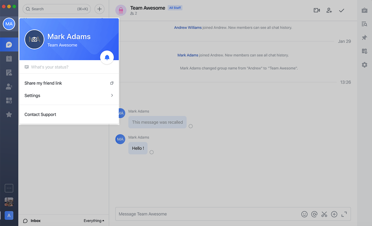Select the circle next to Hello ! message
Screen dimensions: 372x226
click(152, 152)
